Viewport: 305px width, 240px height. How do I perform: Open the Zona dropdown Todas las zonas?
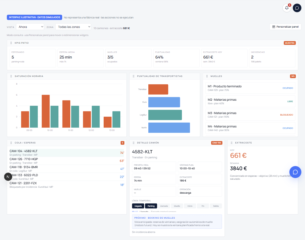click(73, 27)
